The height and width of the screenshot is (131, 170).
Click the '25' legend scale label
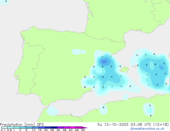52,130
